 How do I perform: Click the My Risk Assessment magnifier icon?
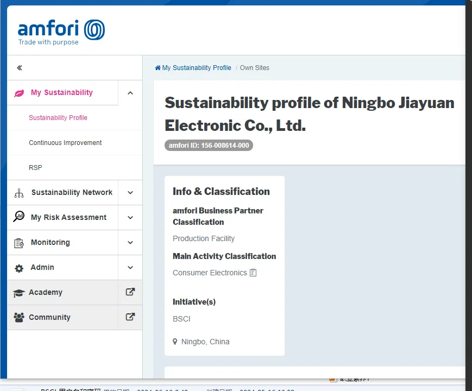tap(19, 217)
